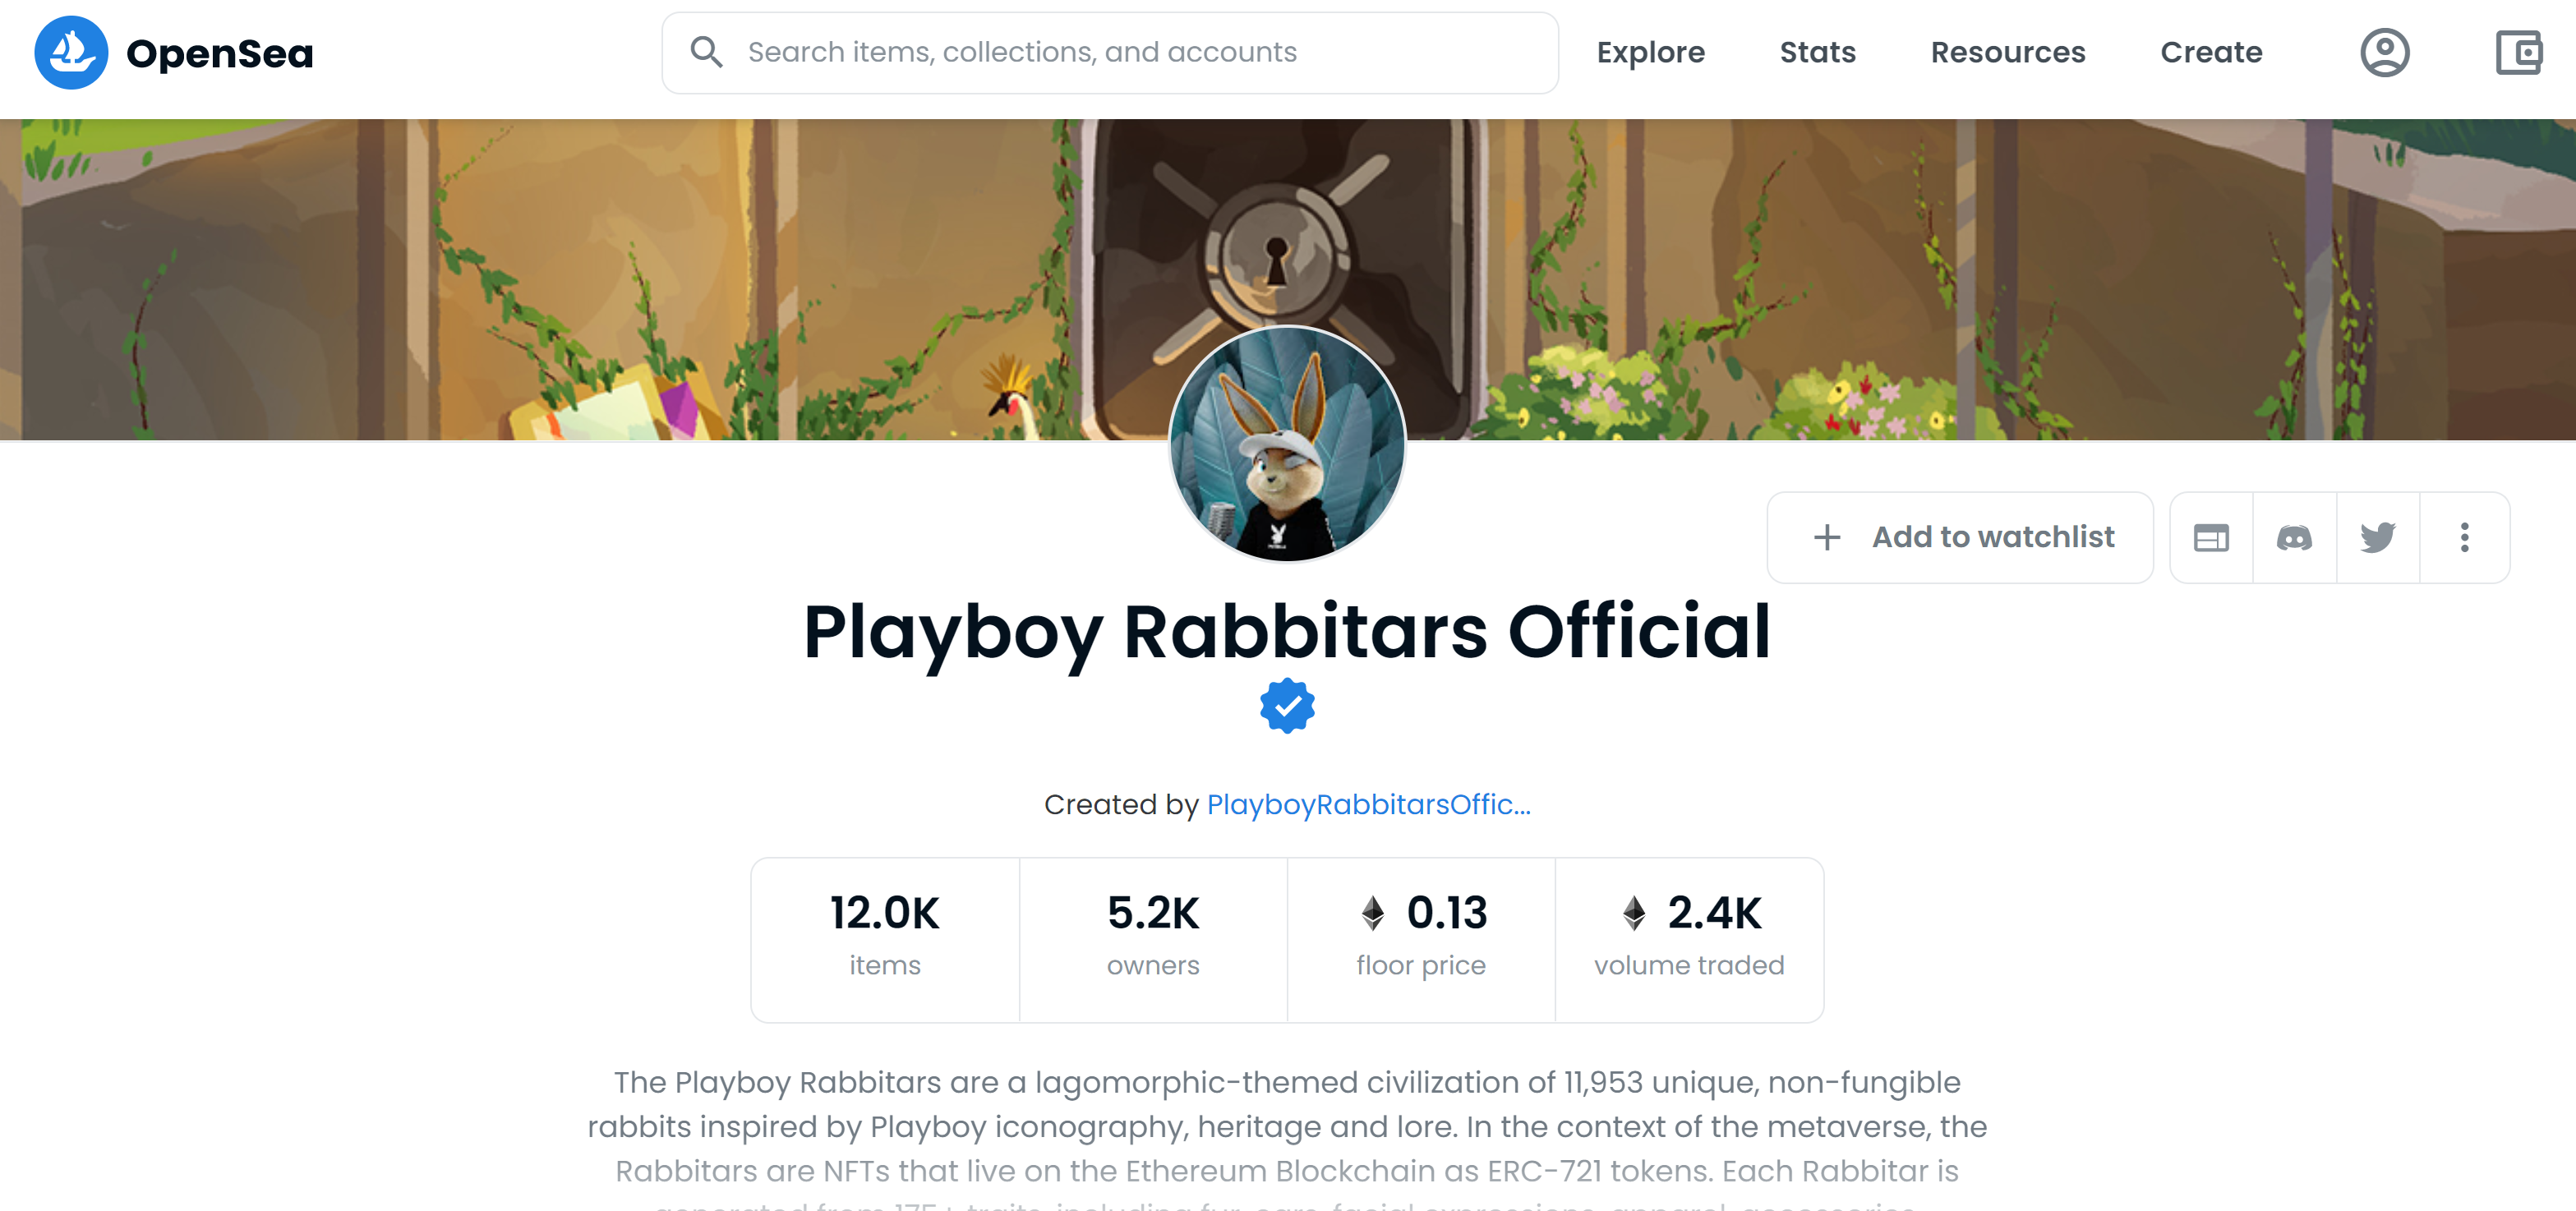Click the blue verified badge
This screenshot has width=2576, height=1211.
[x=1287, y=706]
